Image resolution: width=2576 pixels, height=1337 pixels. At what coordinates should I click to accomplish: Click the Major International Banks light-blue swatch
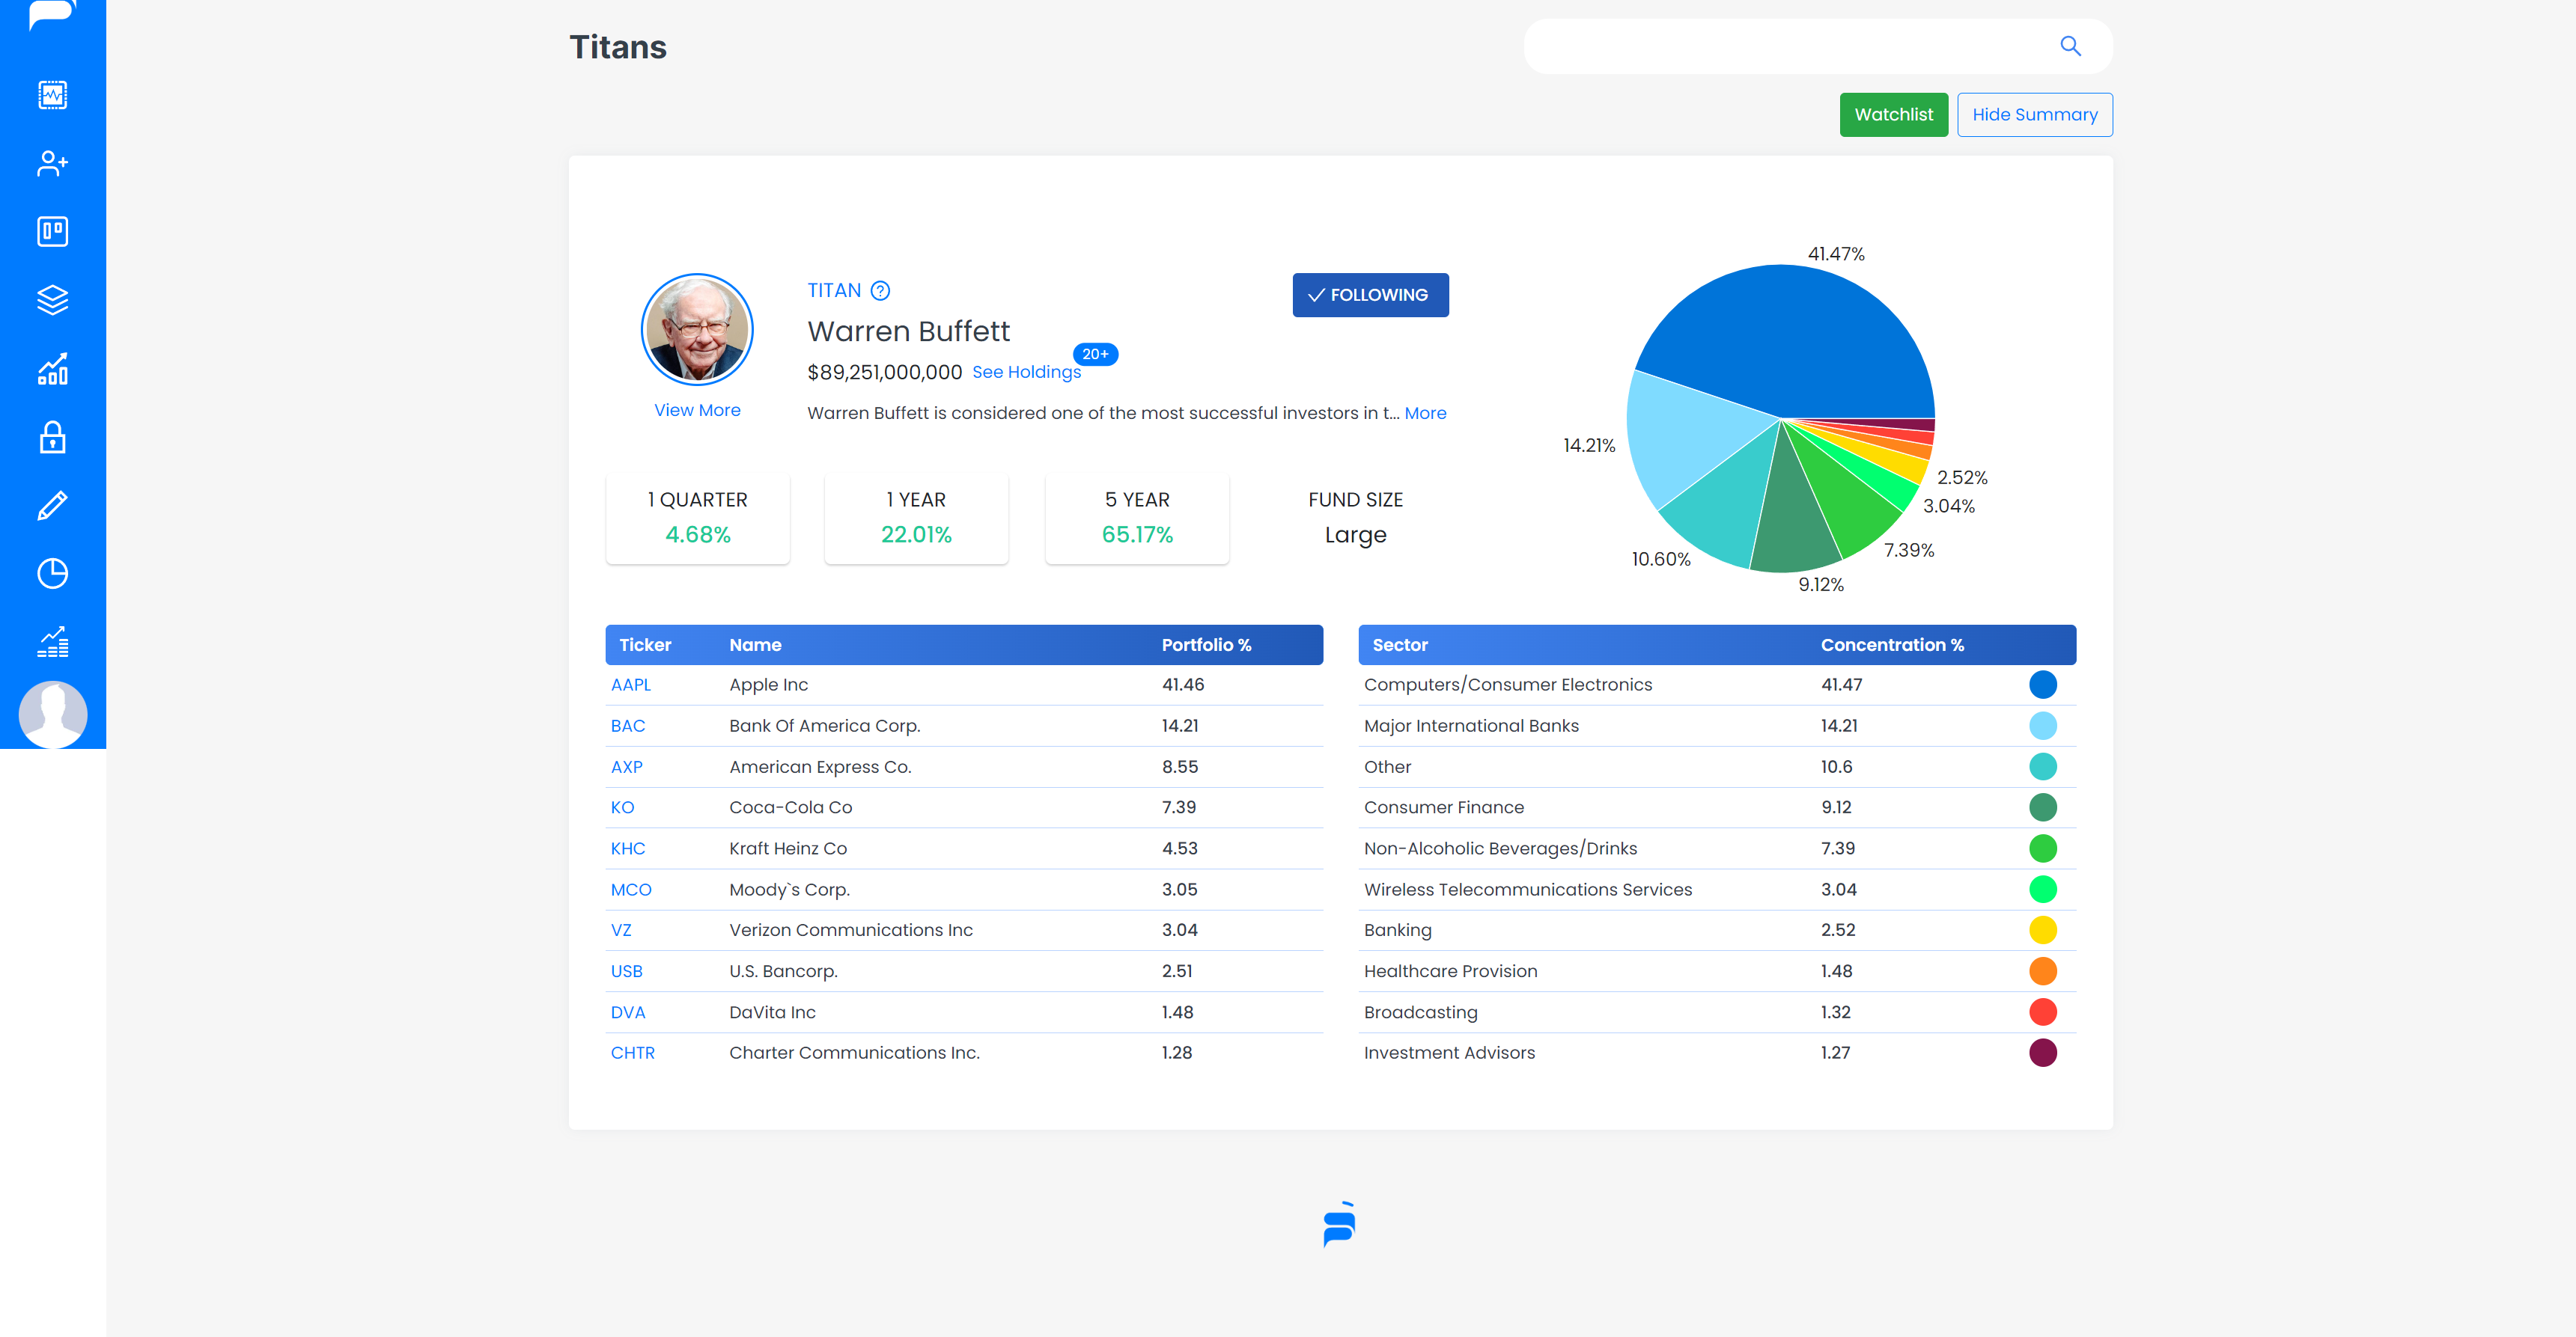point(2043,726)
